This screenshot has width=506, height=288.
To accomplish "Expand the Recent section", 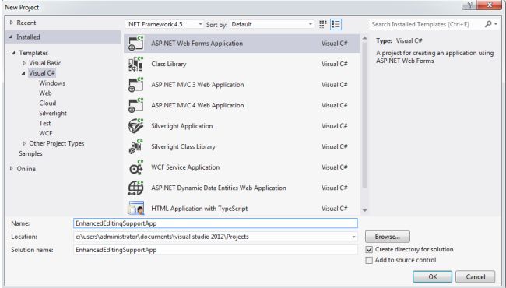I will [x=12, y=23].
